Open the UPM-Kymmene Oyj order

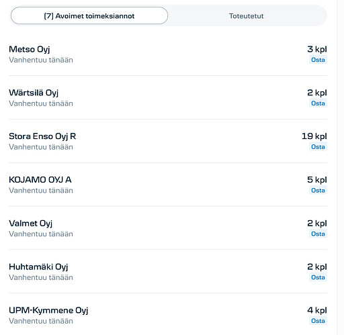pos(168,315)
